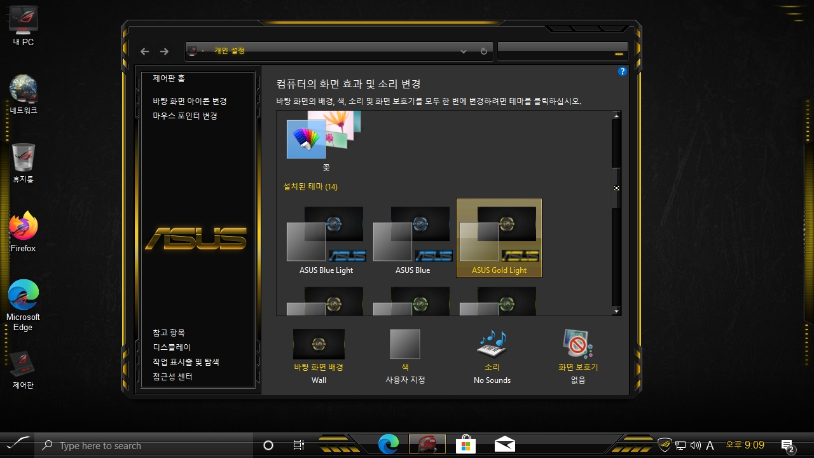Open 색 사용자 지정 color setting
The width and height of the screenshot is (814, 458).
(405, 356)
